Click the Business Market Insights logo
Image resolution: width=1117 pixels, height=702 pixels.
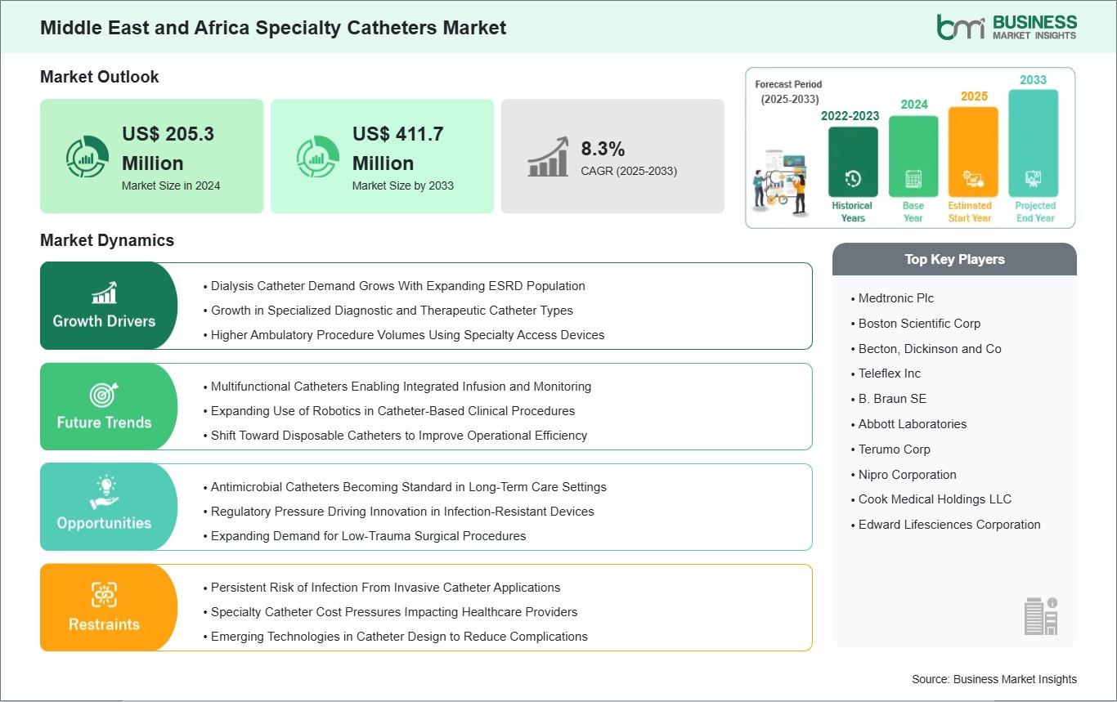(1007, 26)
